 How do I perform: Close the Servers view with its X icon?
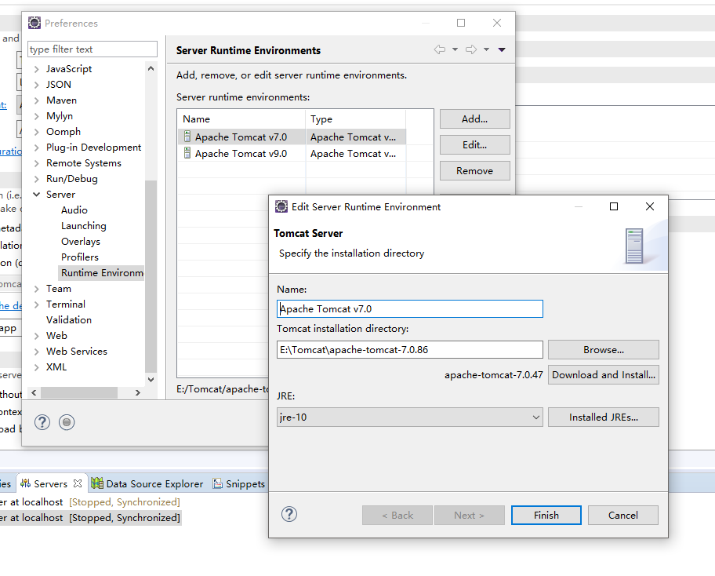coord(78,484)
